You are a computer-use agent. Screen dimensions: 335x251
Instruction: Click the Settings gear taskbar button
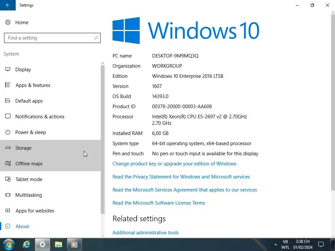click(x=42, y=244)
